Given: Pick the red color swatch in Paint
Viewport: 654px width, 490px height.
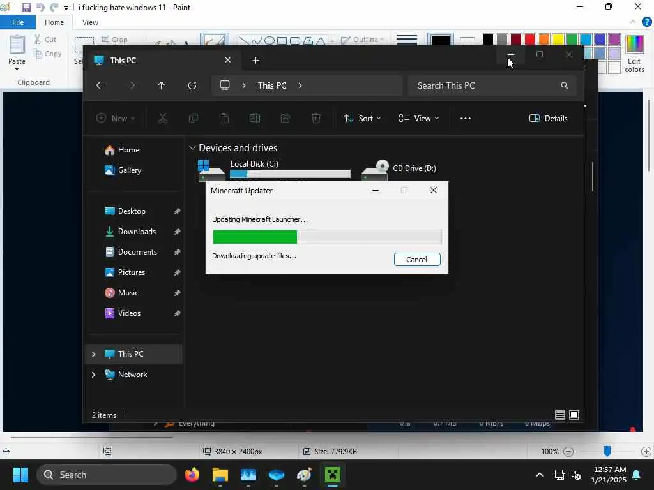Looking at the screenshot, I should click(530, 40).
